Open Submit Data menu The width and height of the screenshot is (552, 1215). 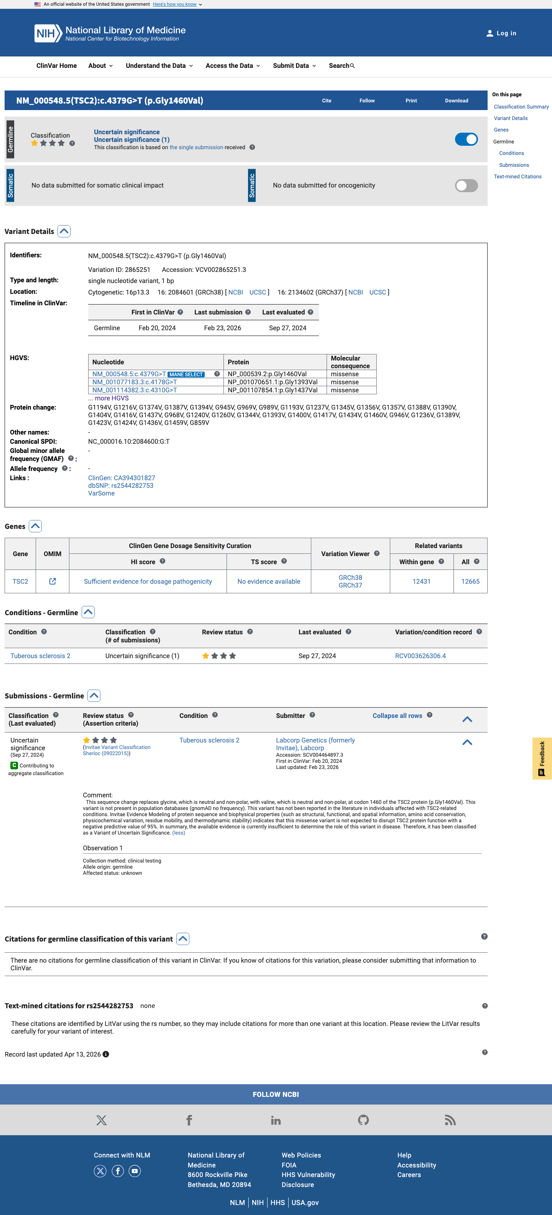pos(295,66)
